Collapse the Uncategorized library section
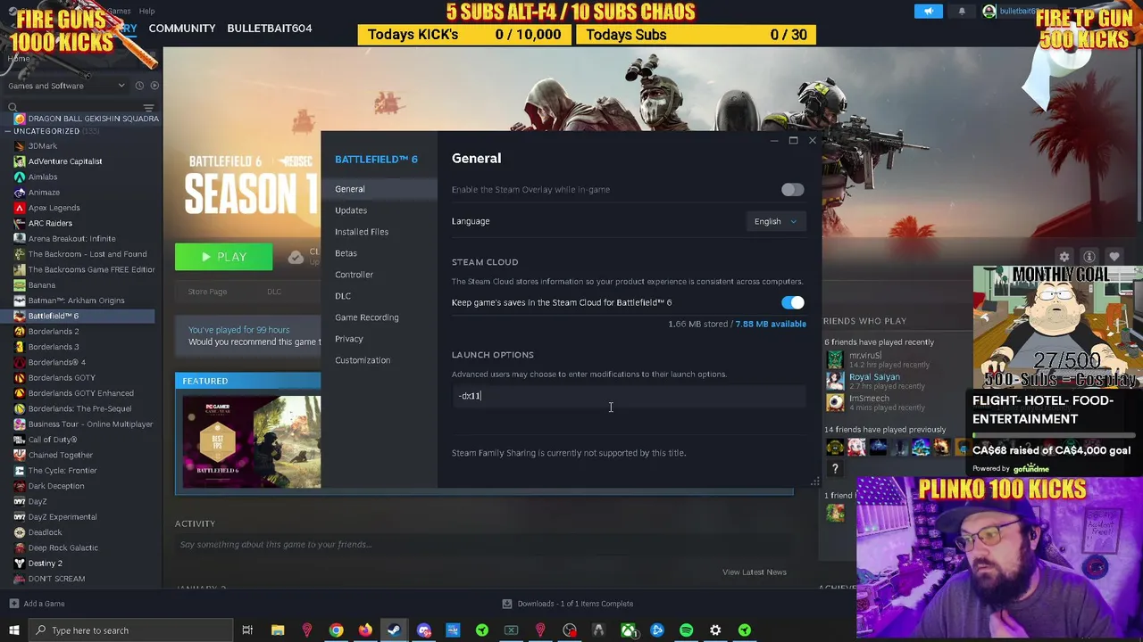This screenshot has width=1143, height=642. point(7,131)
